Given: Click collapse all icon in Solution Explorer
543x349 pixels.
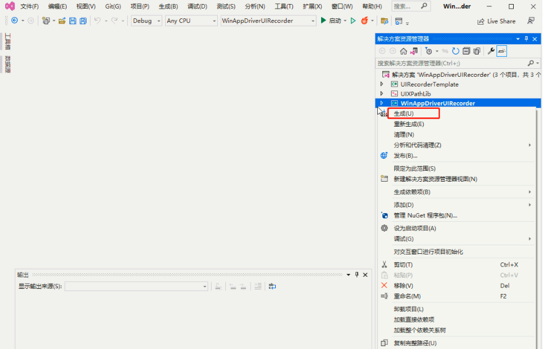Looking at the screenshot, I should tap(467, 51).
